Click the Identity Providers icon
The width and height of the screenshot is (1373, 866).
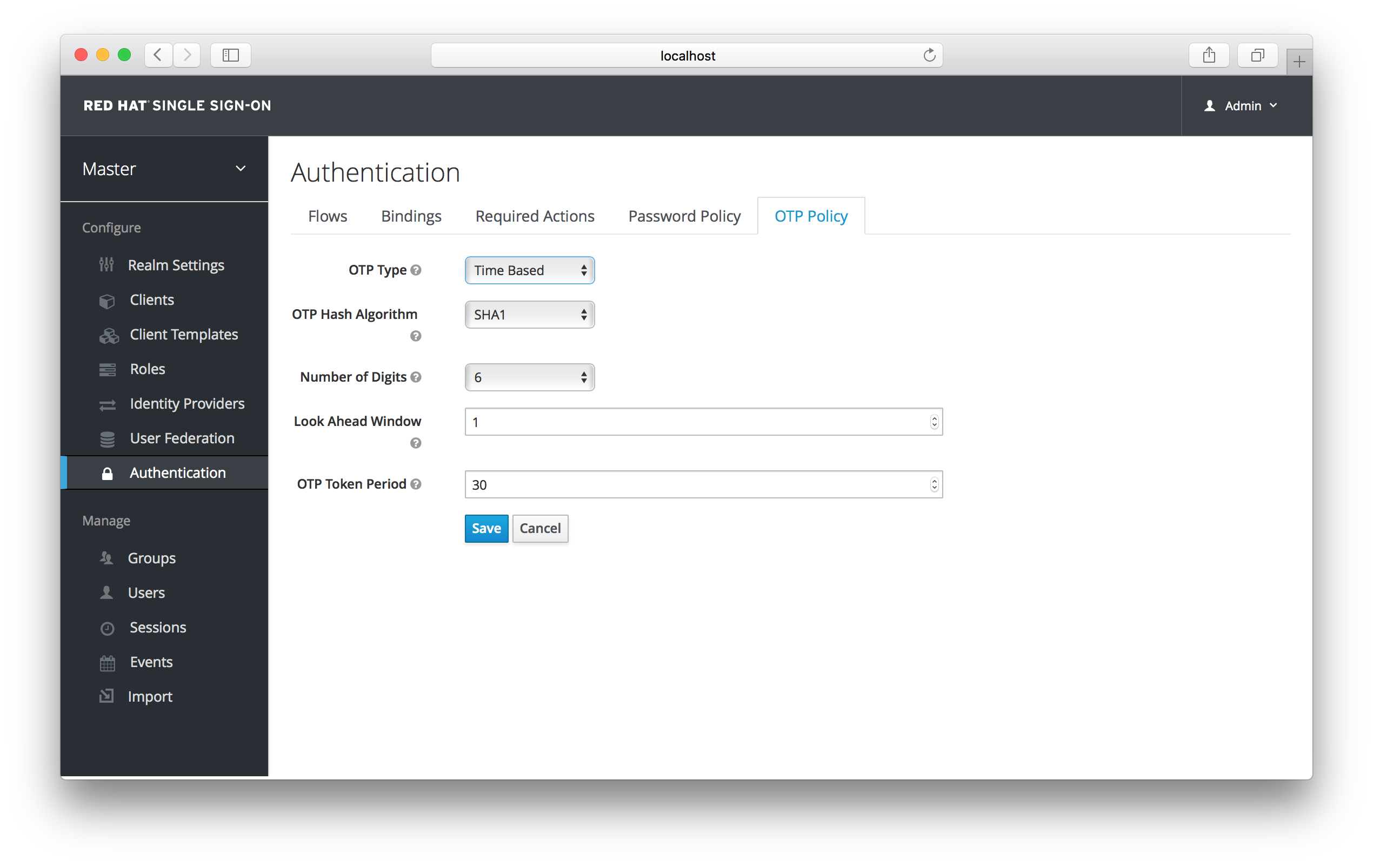click(108, 403)
